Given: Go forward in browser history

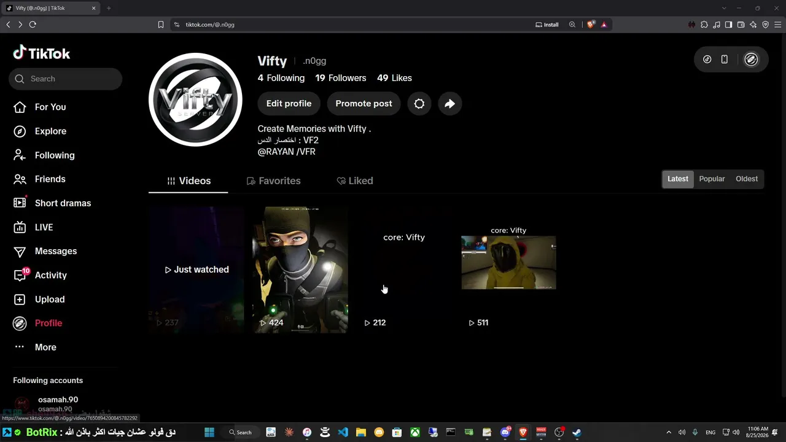Looking at the screenshot, I should click(x=20, y=25).
